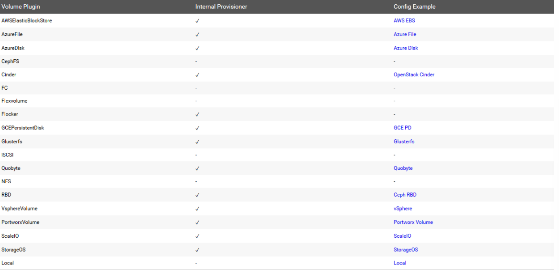Select the iSCSI plugin name
Screen dimensions: 559x273
tap(8, 155)
